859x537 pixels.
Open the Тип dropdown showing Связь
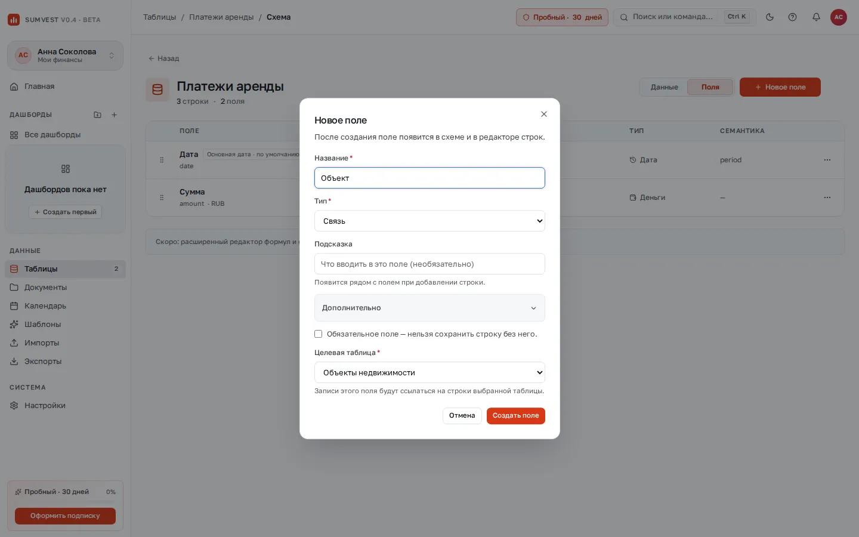(429, 221)
